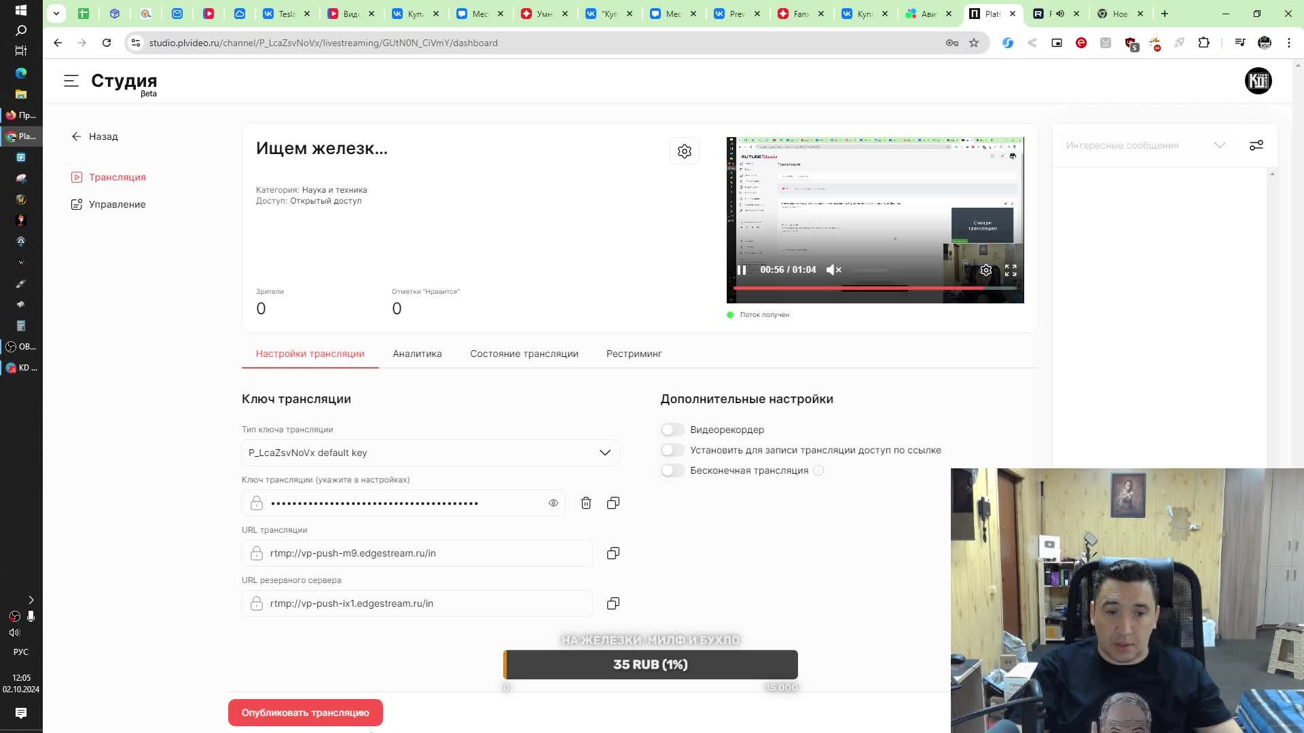Open the Рестриминг tab
The image size is (1304, 733).
click(634, 354)
